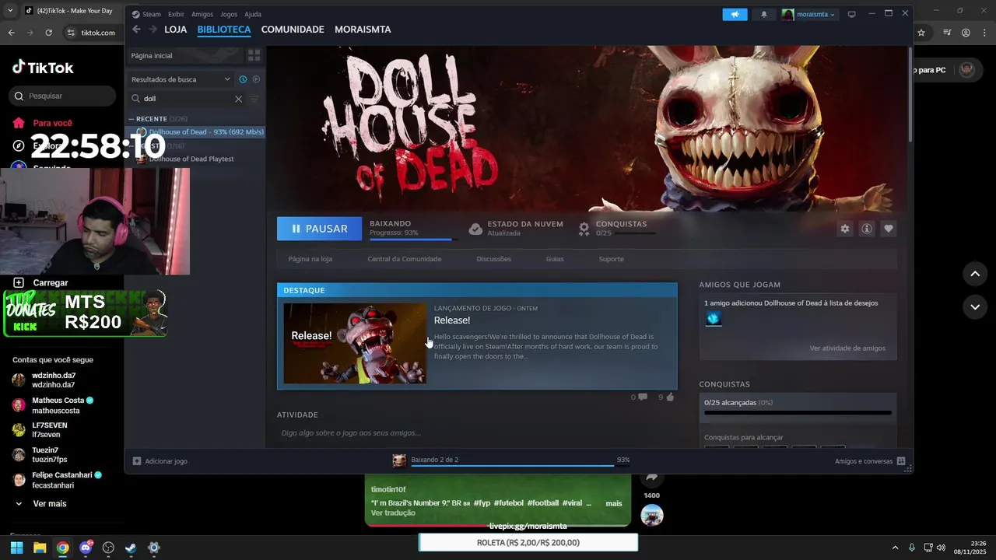Open Steam announcements megaphone button
This screenshot has width=996, height=560.
pyautogui.click(x=735, y=14)
